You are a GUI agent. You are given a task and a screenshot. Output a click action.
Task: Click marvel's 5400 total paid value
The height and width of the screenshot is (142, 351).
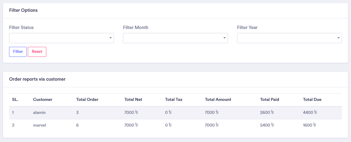(x=267, y=125)
